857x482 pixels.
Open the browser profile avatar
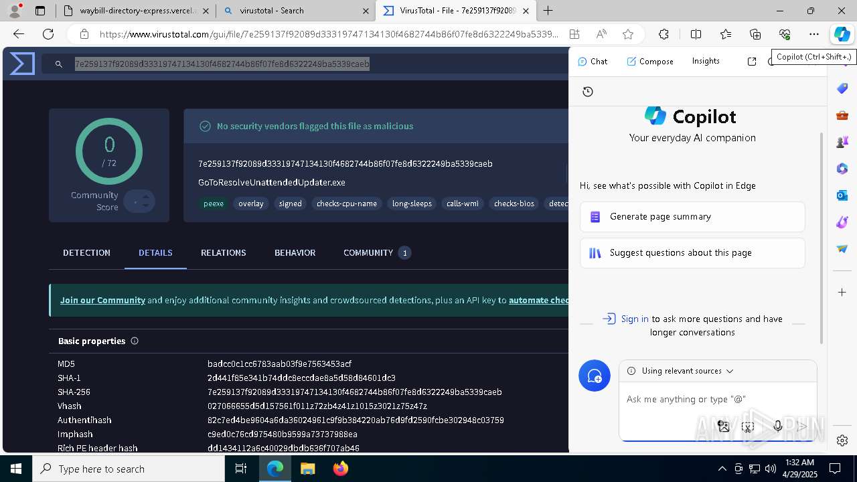[x=15, y=11]
